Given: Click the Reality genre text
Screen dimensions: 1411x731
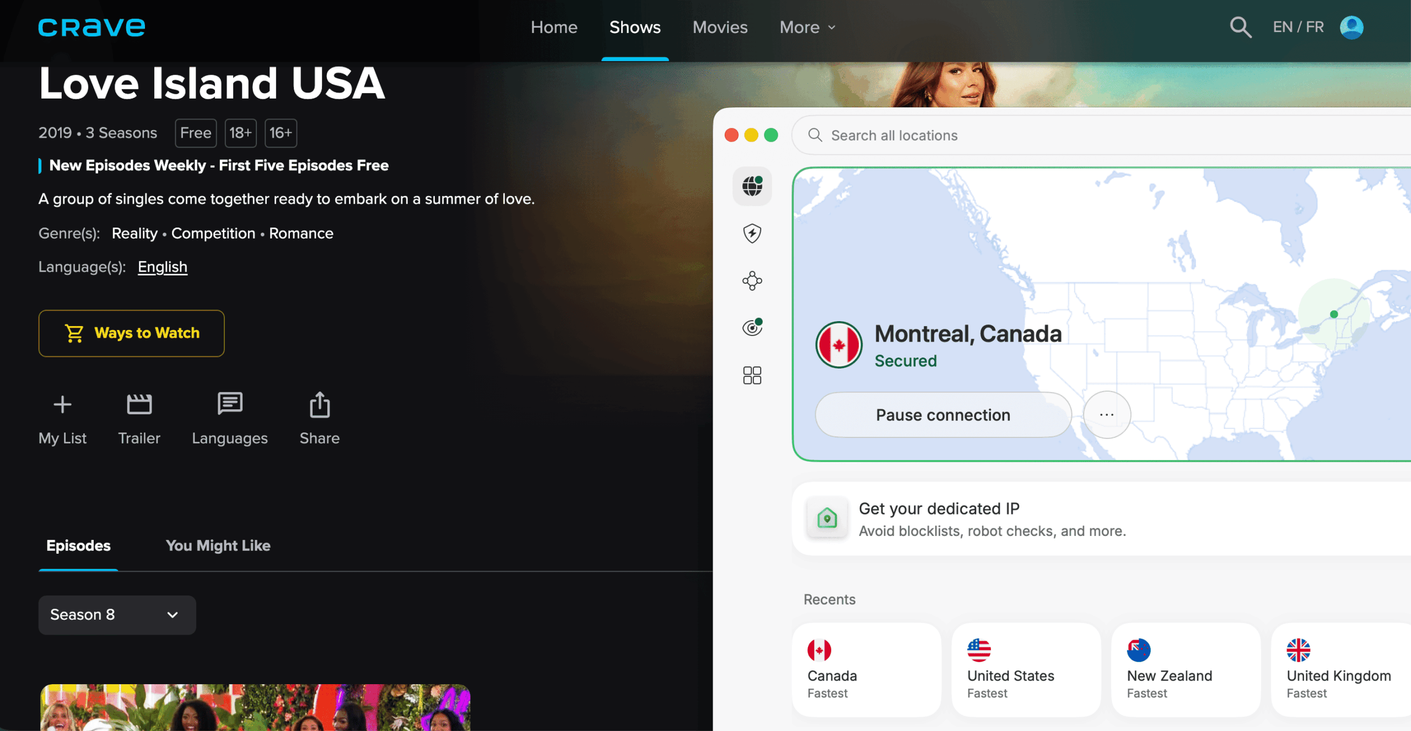Looking at the screenshot, I should (x=134, y=233).
